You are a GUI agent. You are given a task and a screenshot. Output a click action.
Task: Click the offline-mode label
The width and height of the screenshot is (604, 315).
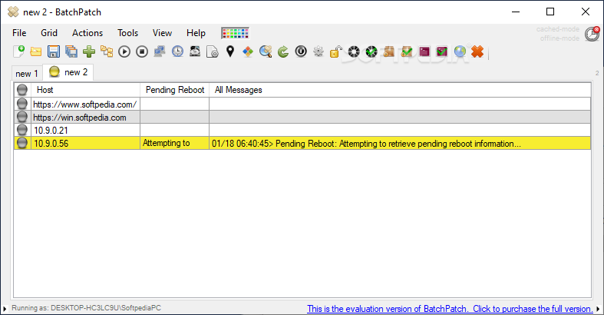pyautogui.click(x=559, y=38)
